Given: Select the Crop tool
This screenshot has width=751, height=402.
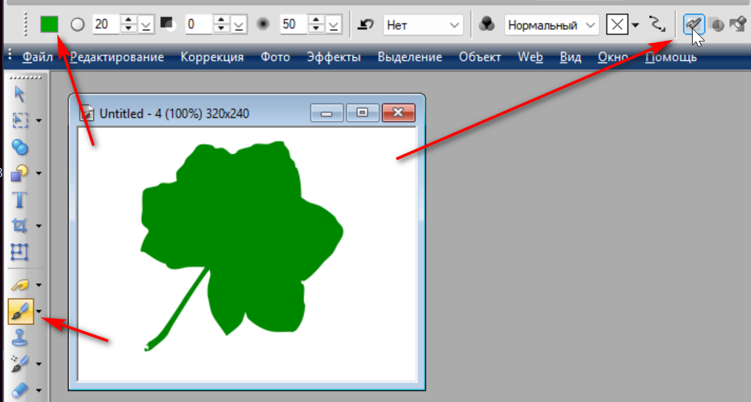Looking at the screenshot, I should click(x=20, y=226).
